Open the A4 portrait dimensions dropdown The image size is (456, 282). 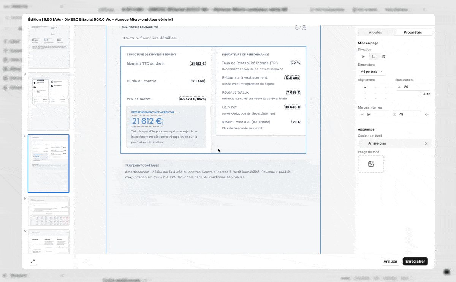(372, 72)
